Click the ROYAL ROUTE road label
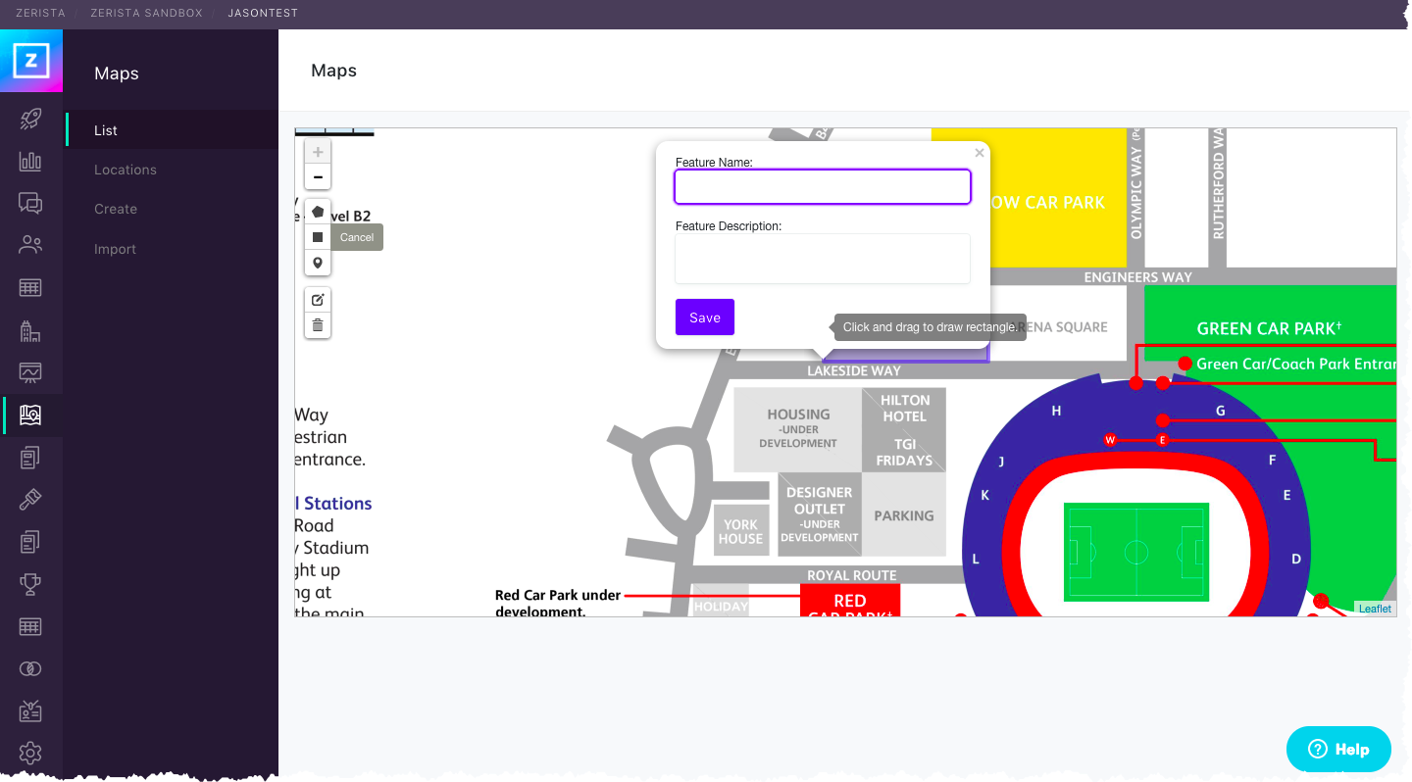Image resolution: width=1412 pixels, height=782 pixels. [x=852, y=575]
